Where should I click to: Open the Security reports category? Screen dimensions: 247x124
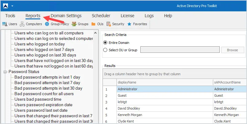click(115, 24)
